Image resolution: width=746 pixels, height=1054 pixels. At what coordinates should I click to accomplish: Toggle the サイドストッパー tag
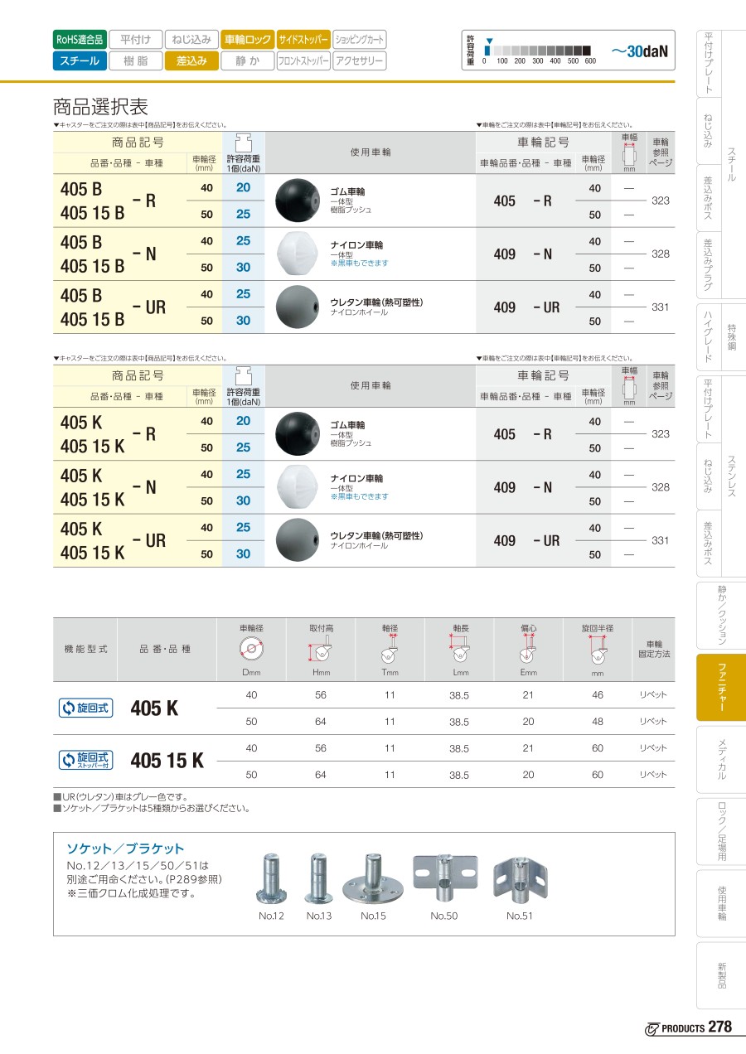(x=303, y=39)
